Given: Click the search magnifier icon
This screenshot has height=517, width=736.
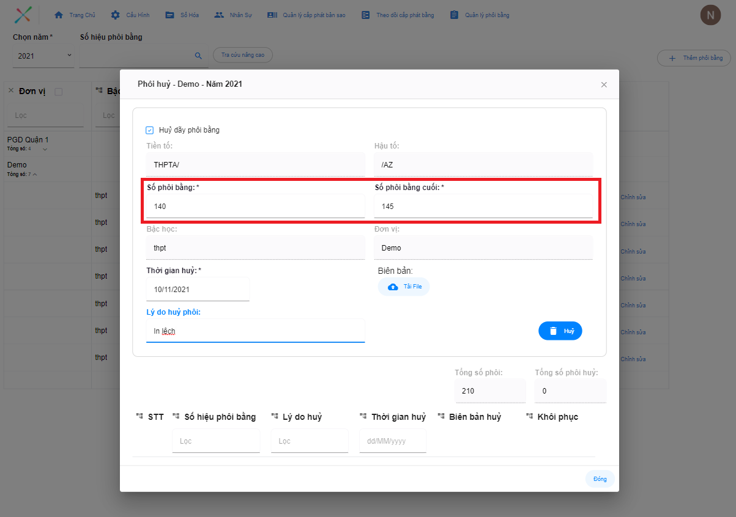Looking at the screenshot, I should coord(198,56).
